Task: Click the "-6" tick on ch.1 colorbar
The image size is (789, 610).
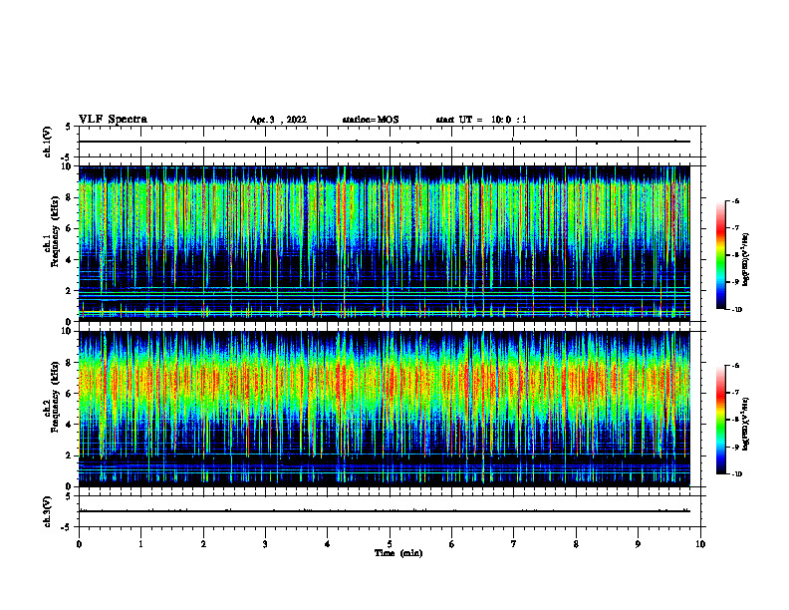Action: pos(735,200)
